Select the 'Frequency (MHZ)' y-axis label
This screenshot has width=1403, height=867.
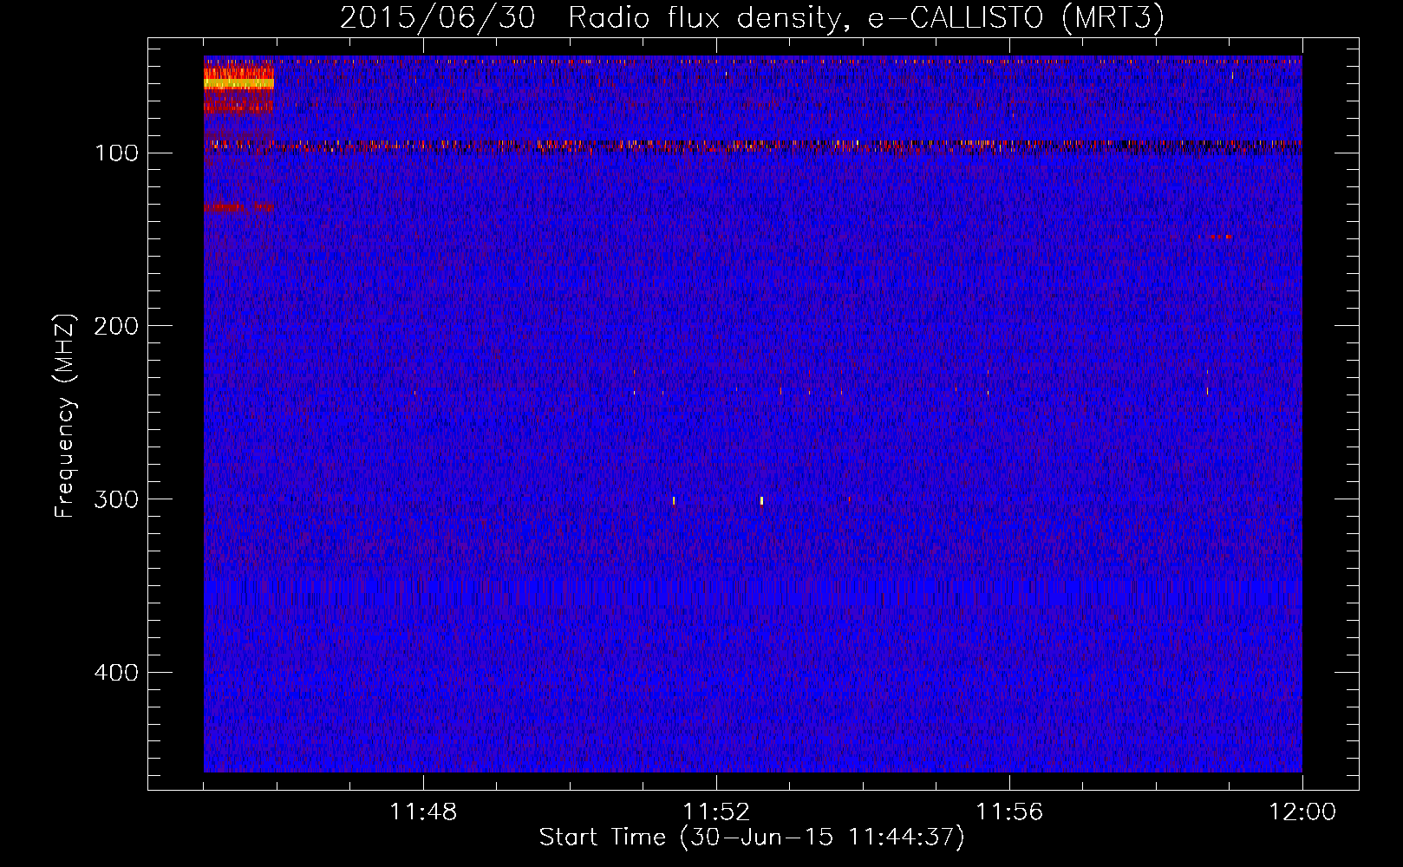tap(65, 416)
